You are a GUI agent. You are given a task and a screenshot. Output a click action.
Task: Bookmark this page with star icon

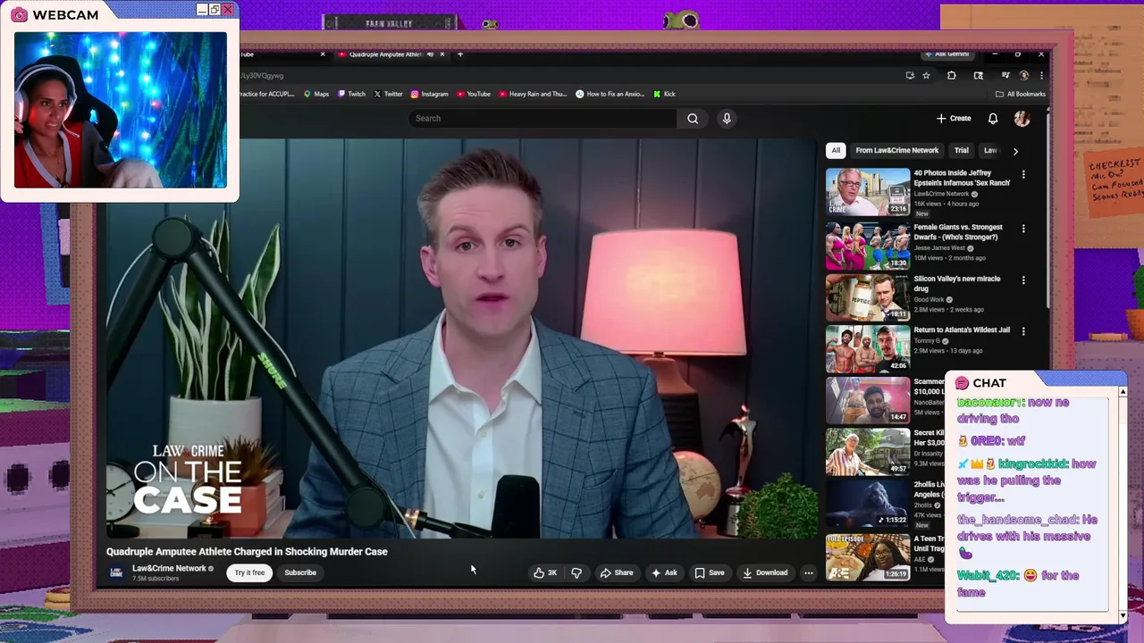pos(926,76)
